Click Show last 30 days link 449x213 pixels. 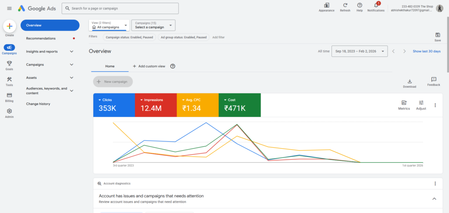(426, 51)
